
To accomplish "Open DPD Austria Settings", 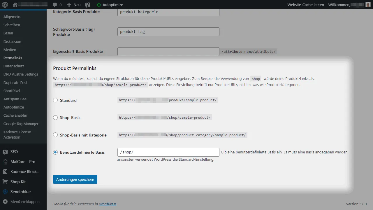I will (x=21, y=74).
